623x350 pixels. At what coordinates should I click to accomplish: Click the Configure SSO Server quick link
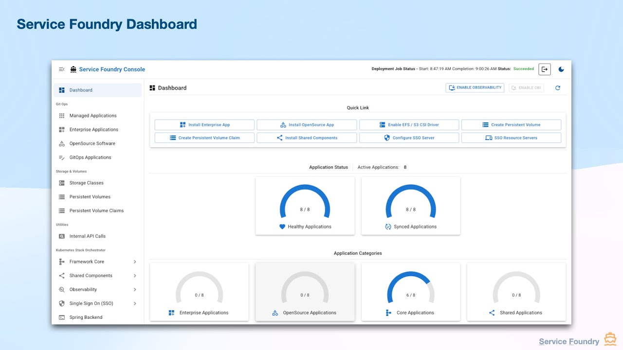(409, 138)
